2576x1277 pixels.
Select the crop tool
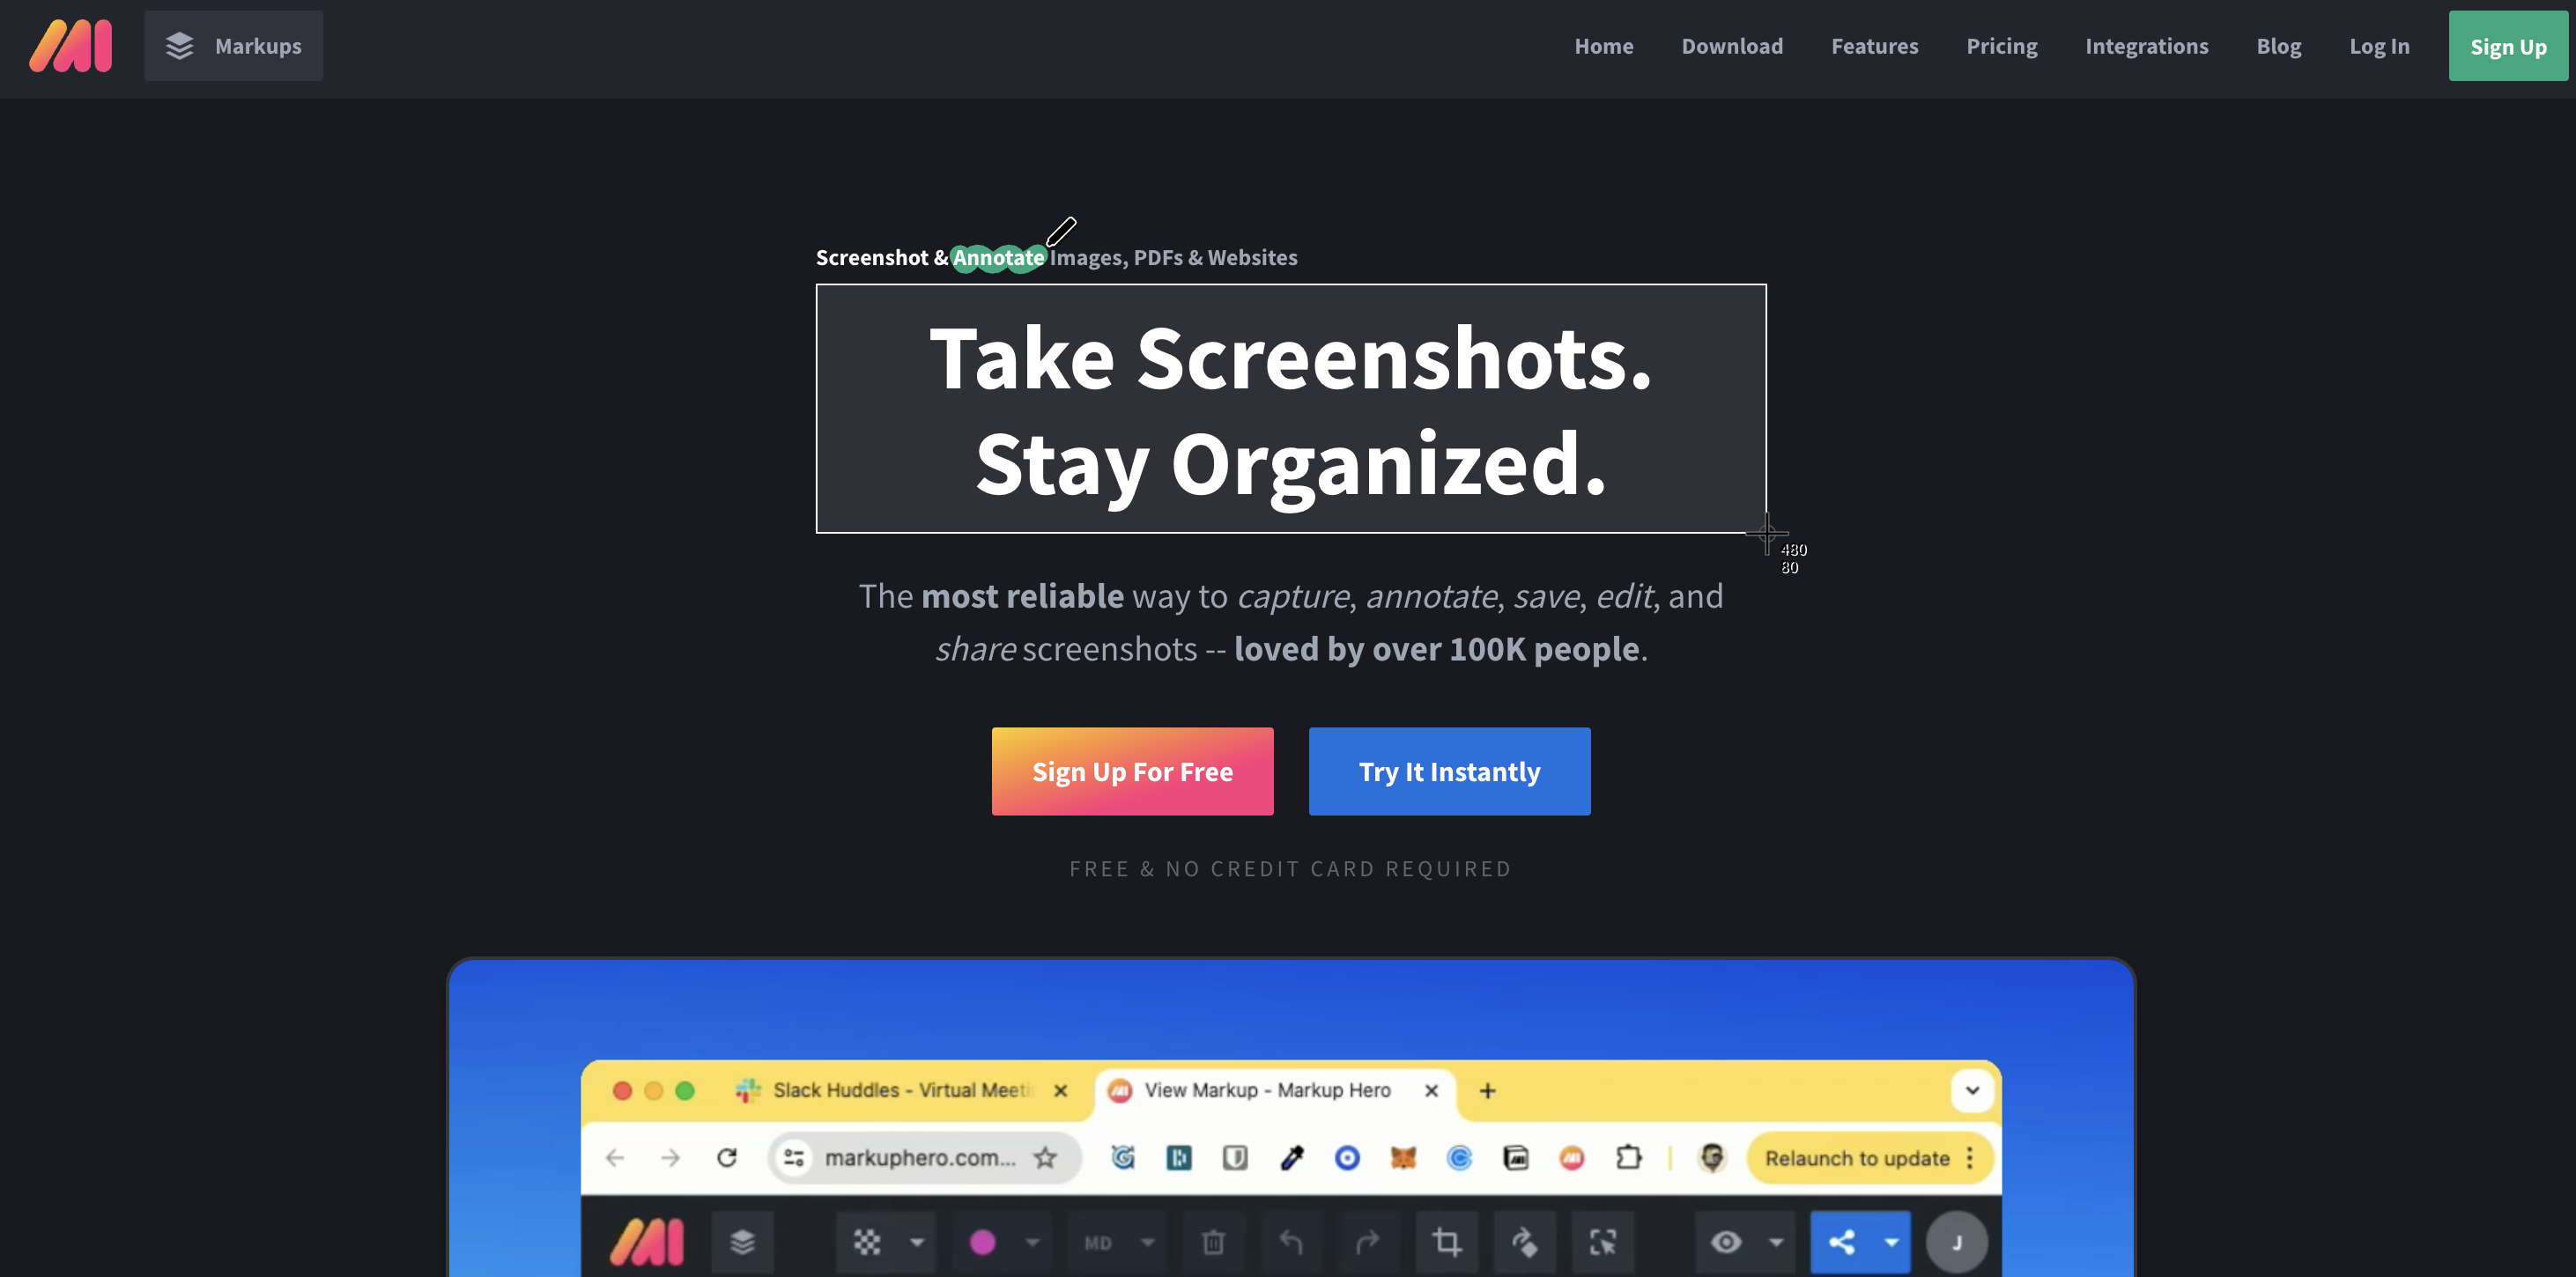coord(1446,1242)
